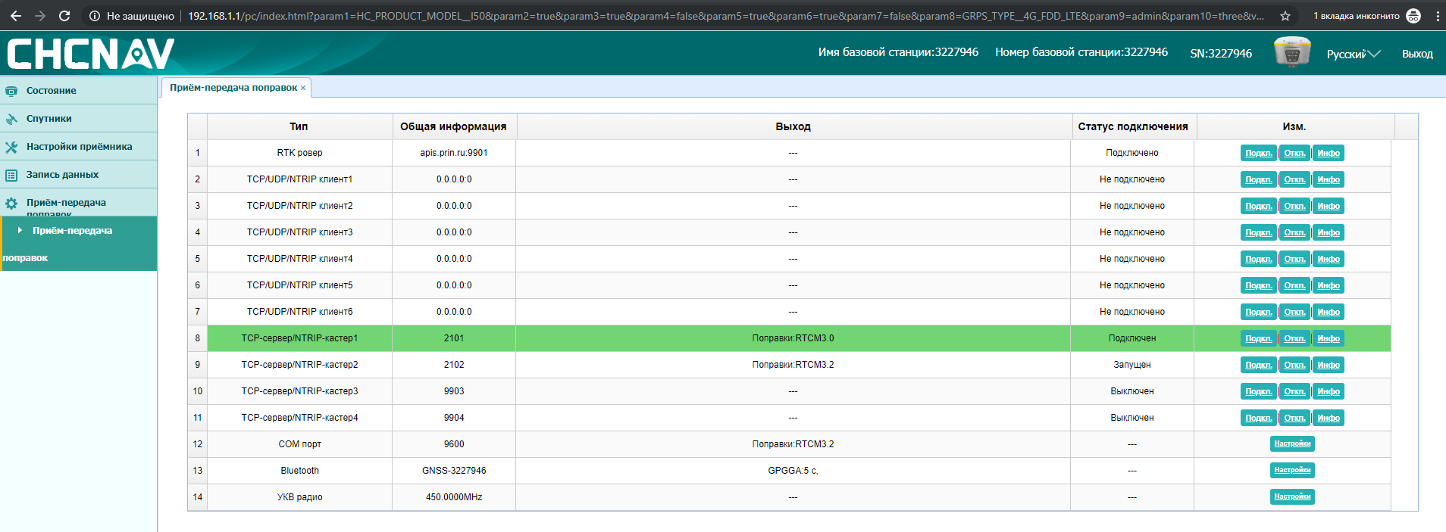The height and width of the screenshot is (532, 1446).
Task: Click the Общая информация column header
Action: [454, 126]
